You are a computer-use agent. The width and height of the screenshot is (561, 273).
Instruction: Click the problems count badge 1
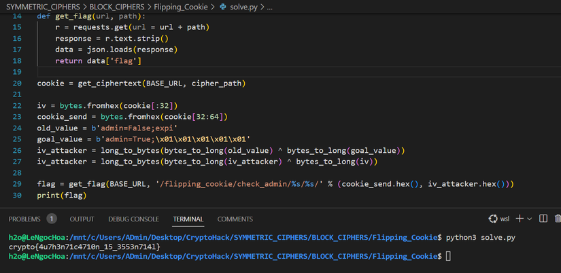52,219
